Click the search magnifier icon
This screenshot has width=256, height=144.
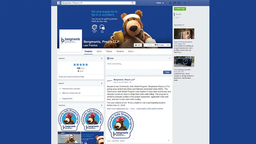point(132,3)
